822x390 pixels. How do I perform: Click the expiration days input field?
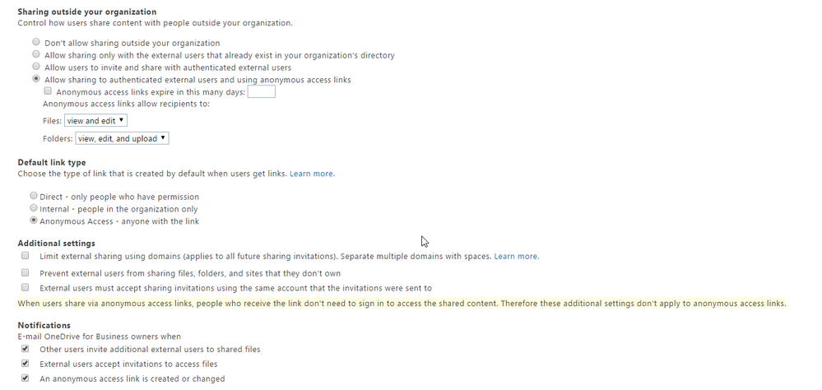[261, 92]
